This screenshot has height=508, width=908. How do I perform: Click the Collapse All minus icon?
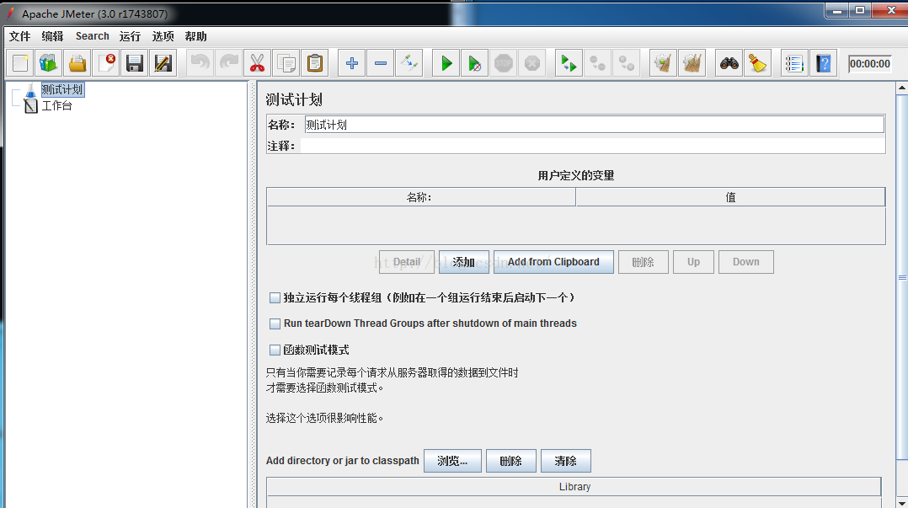tap(381, 63)
